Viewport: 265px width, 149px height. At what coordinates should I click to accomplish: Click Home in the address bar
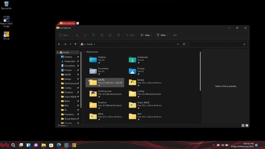tap(89, 44)
